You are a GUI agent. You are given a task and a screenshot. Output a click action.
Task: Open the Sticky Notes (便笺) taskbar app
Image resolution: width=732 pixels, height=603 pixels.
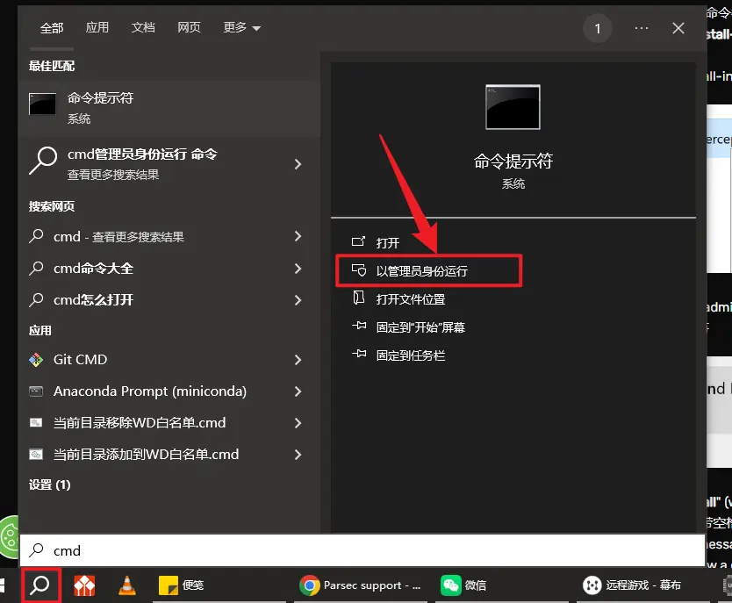point(180,585)
